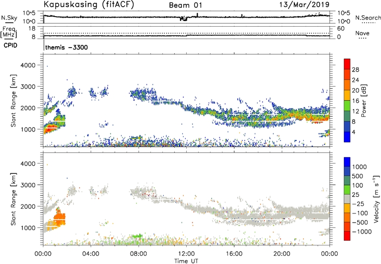Image resolution: width=381 pixels, height=264 pixels.
Task: Click the '18' tick on frequency axis
Action: (32, 29)
